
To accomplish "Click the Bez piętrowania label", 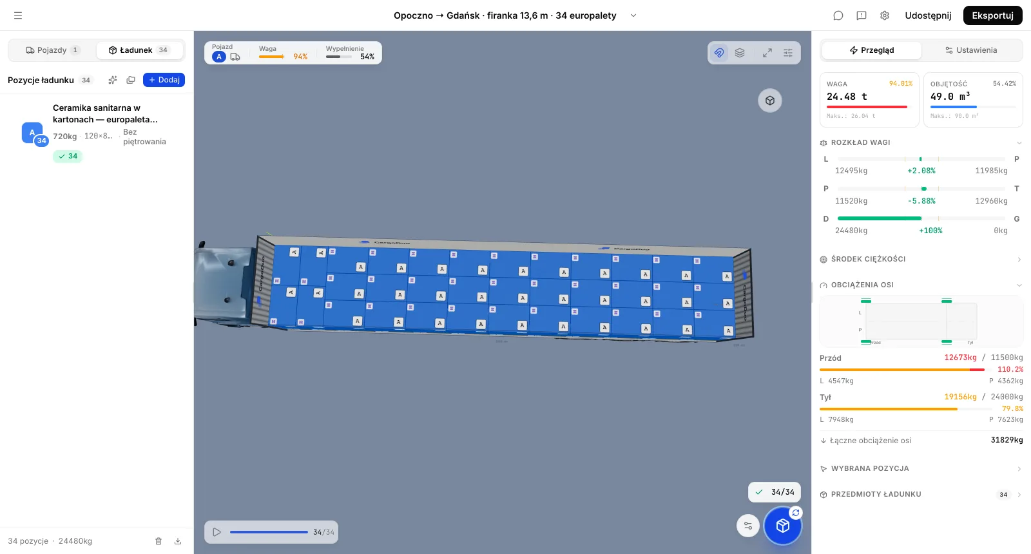I will click(x=144, y=137).
